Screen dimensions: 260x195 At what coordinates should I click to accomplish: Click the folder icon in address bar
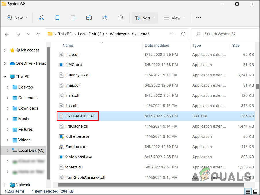(50, 34)
